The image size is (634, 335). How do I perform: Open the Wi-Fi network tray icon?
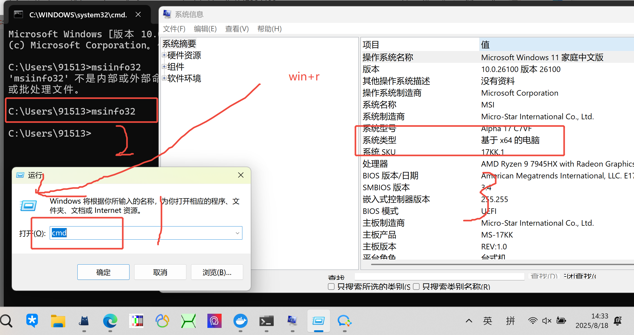pyautogui.click(x=533, y=321)
